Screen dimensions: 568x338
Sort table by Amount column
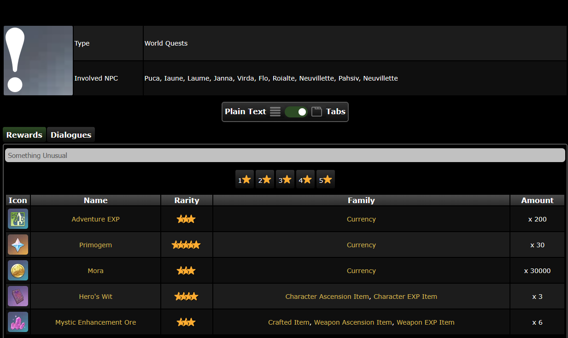[x=537, y=200]
